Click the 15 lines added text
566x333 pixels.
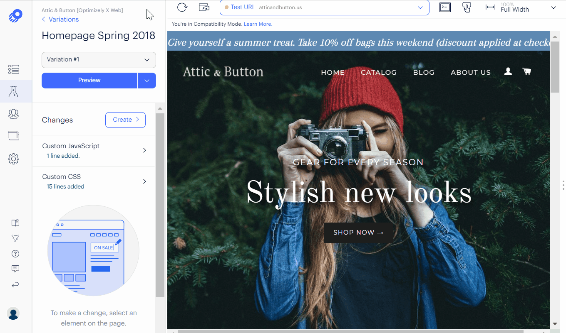tap(65, 186)
